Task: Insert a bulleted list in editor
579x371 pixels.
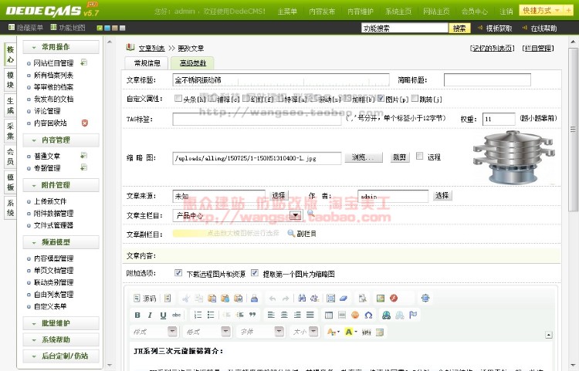Action: [x=211, y=315]
